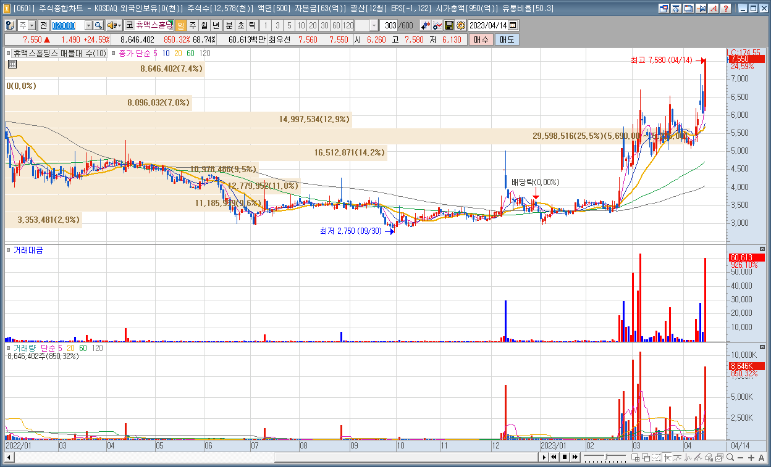Click the bottom toolbar overlapping windows icon
Viewport: 771px width, 467px height.
tap(646, 457)
